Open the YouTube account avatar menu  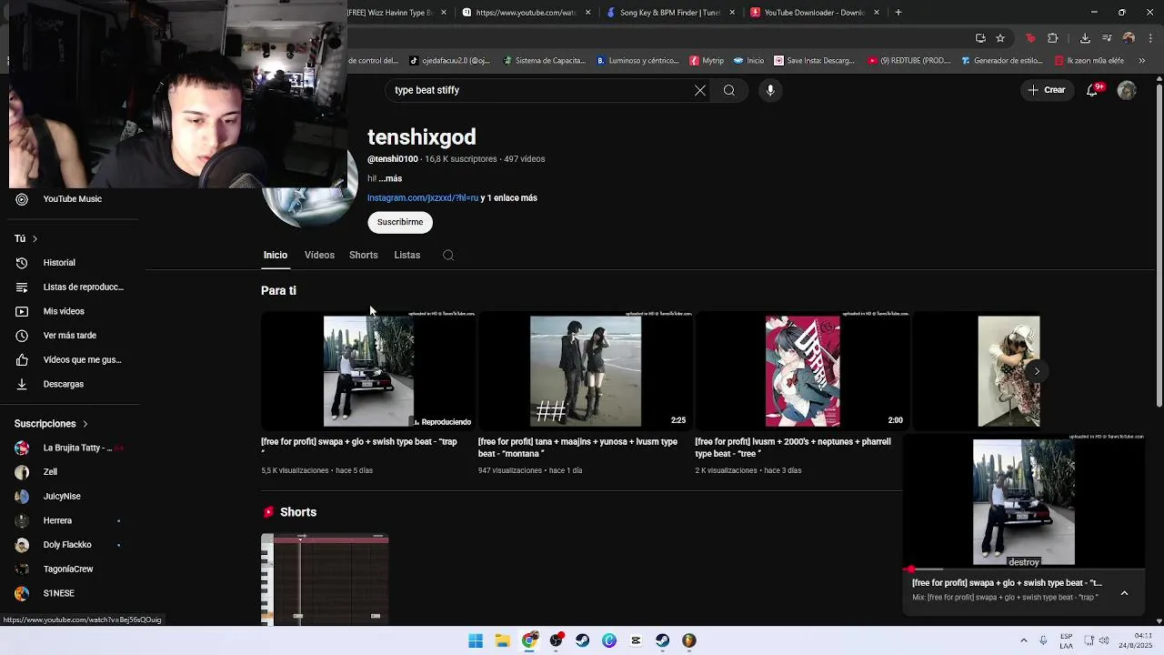point(1127,90)
